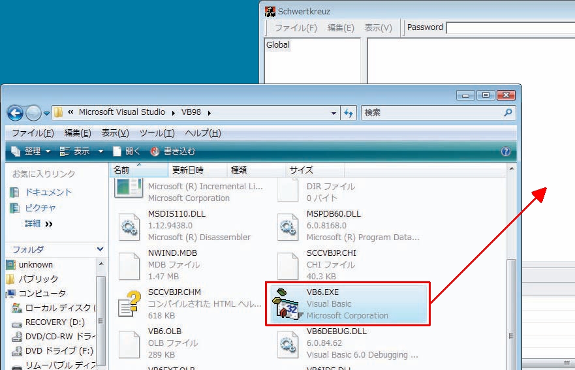Click the blue help question icon
Viewport: 575px width, 370px height.
[506, 151]
